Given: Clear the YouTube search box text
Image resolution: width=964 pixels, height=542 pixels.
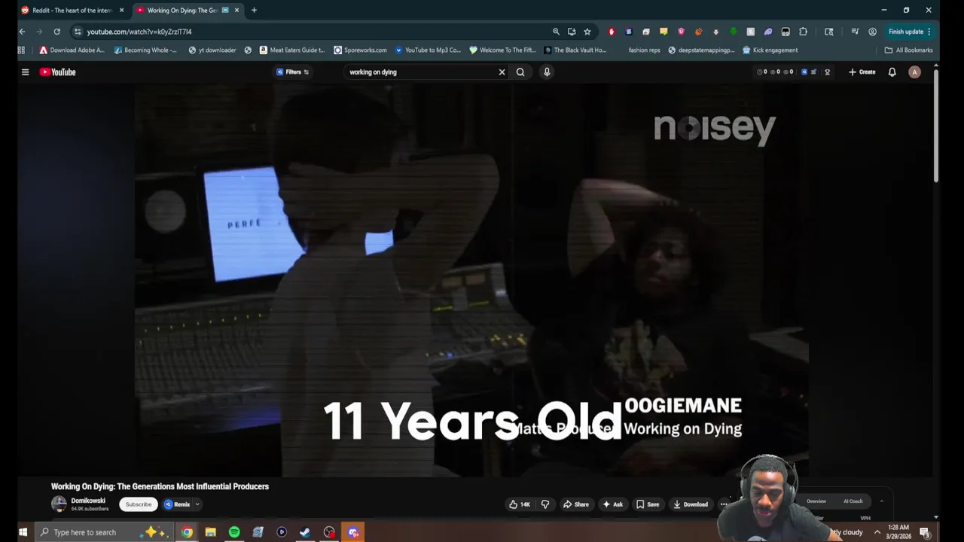Looking at the screenshot, I should [502, 72].
